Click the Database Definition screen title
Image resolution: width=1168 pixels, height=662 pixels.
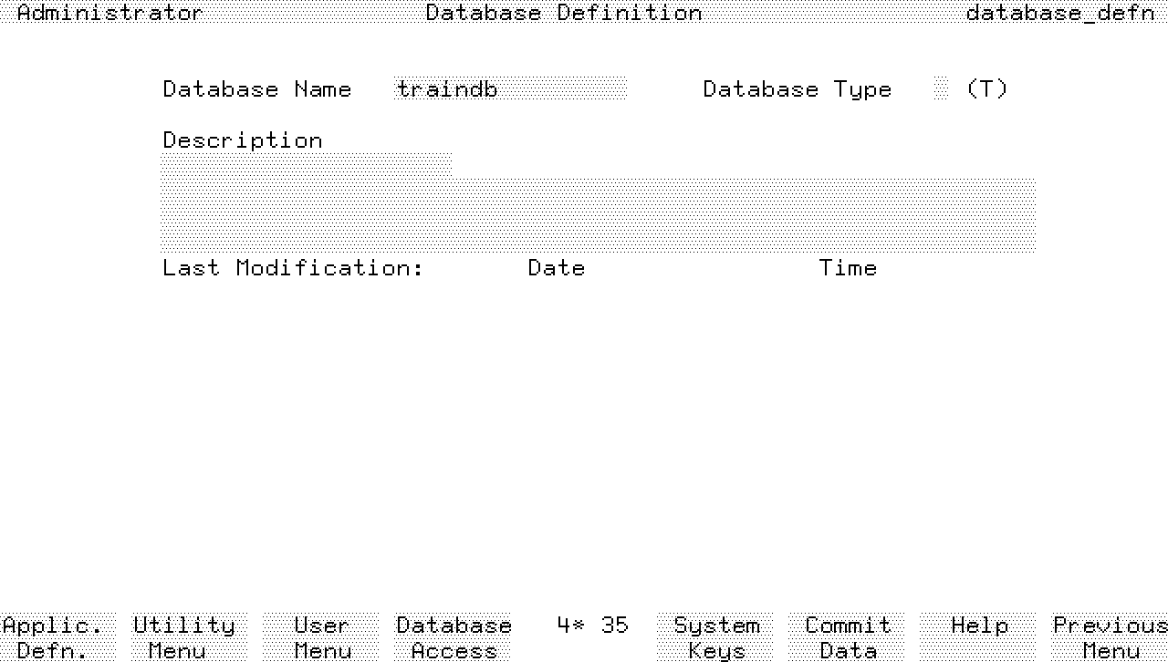point(564,13)
